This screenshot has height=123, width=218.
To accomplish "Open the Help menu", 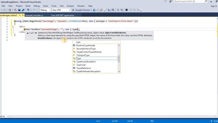I will pyautogui.click(x=90, y=6).
